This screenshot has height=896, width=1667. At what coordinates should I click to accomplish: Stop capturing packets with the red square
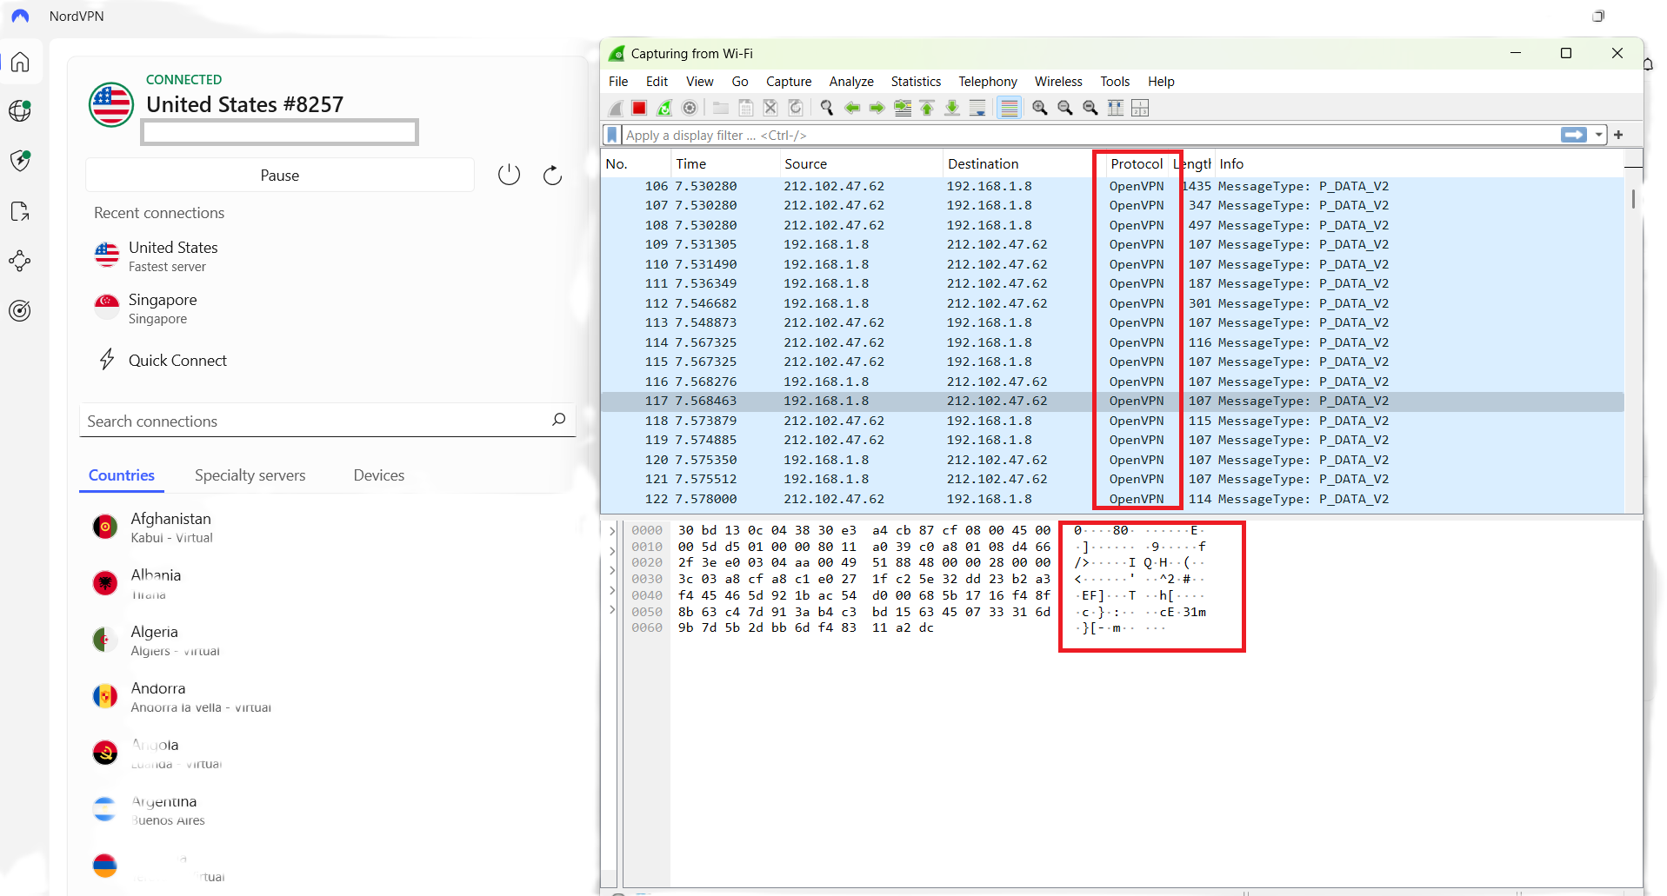pyautogui.click(x=639, y=108)
